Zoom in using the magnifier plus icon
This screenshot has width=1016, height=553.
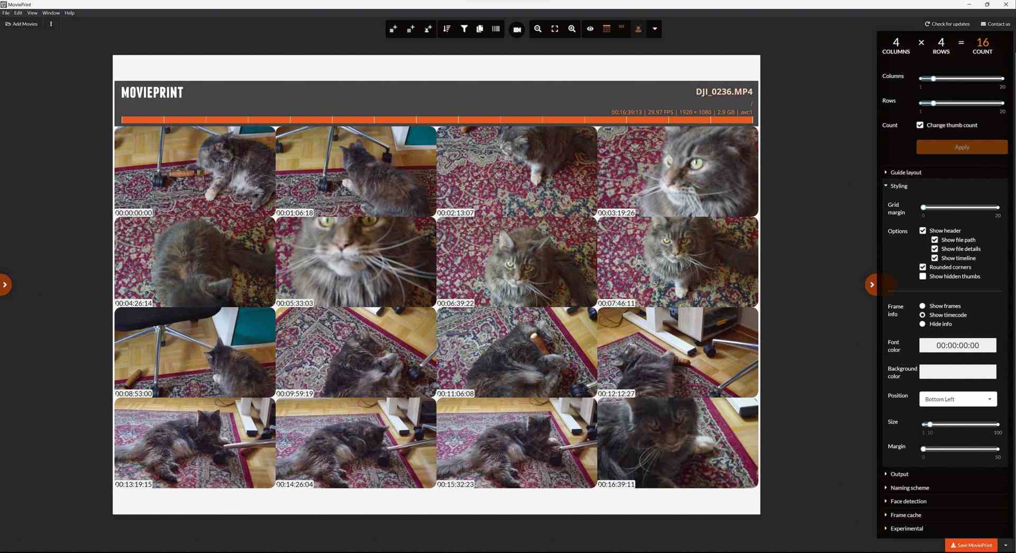(x=572, y=29)
